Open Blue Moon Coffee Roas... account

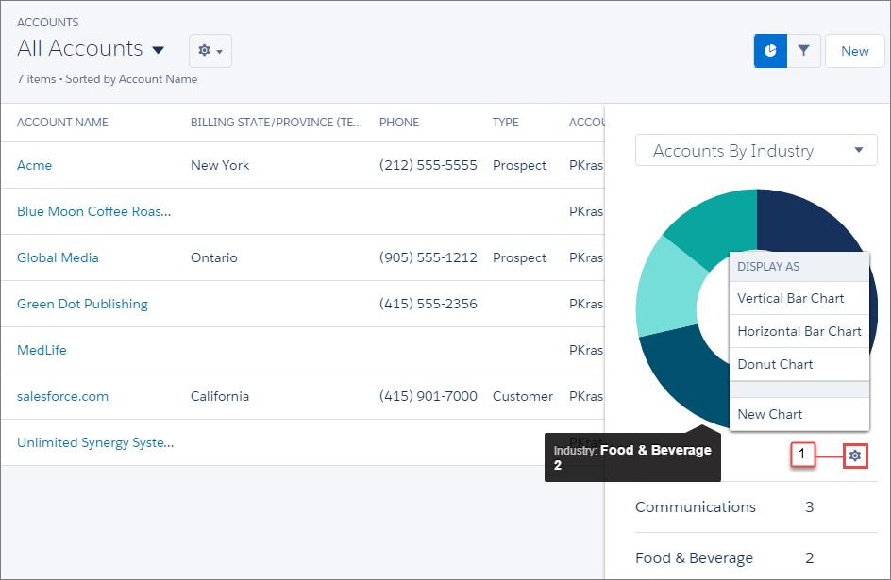click(93, 211)
